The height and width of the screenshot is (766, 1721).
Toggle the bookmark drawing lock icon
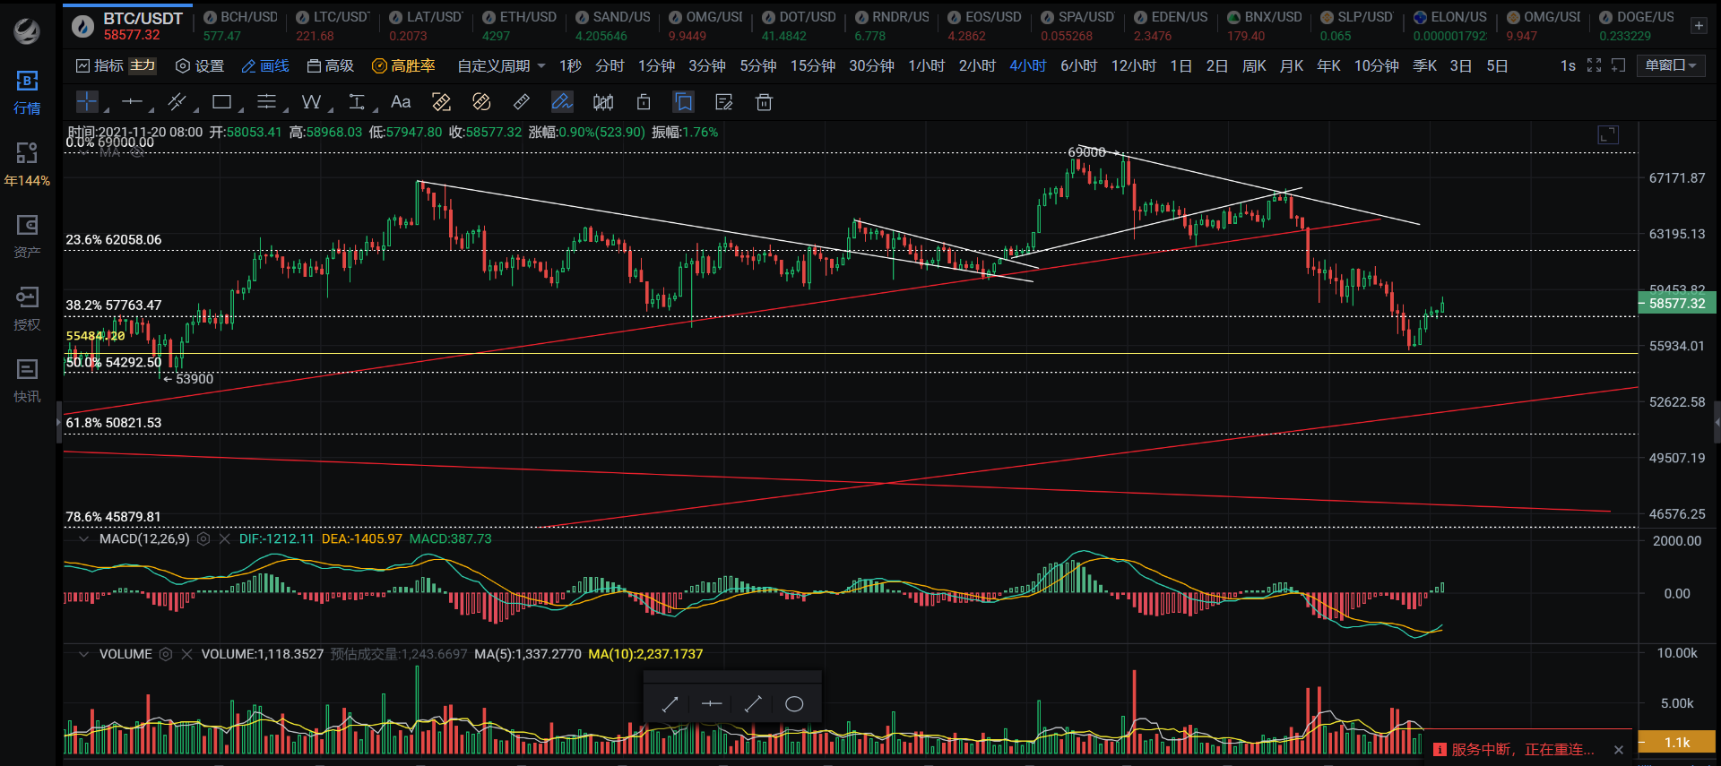point(684,102)
